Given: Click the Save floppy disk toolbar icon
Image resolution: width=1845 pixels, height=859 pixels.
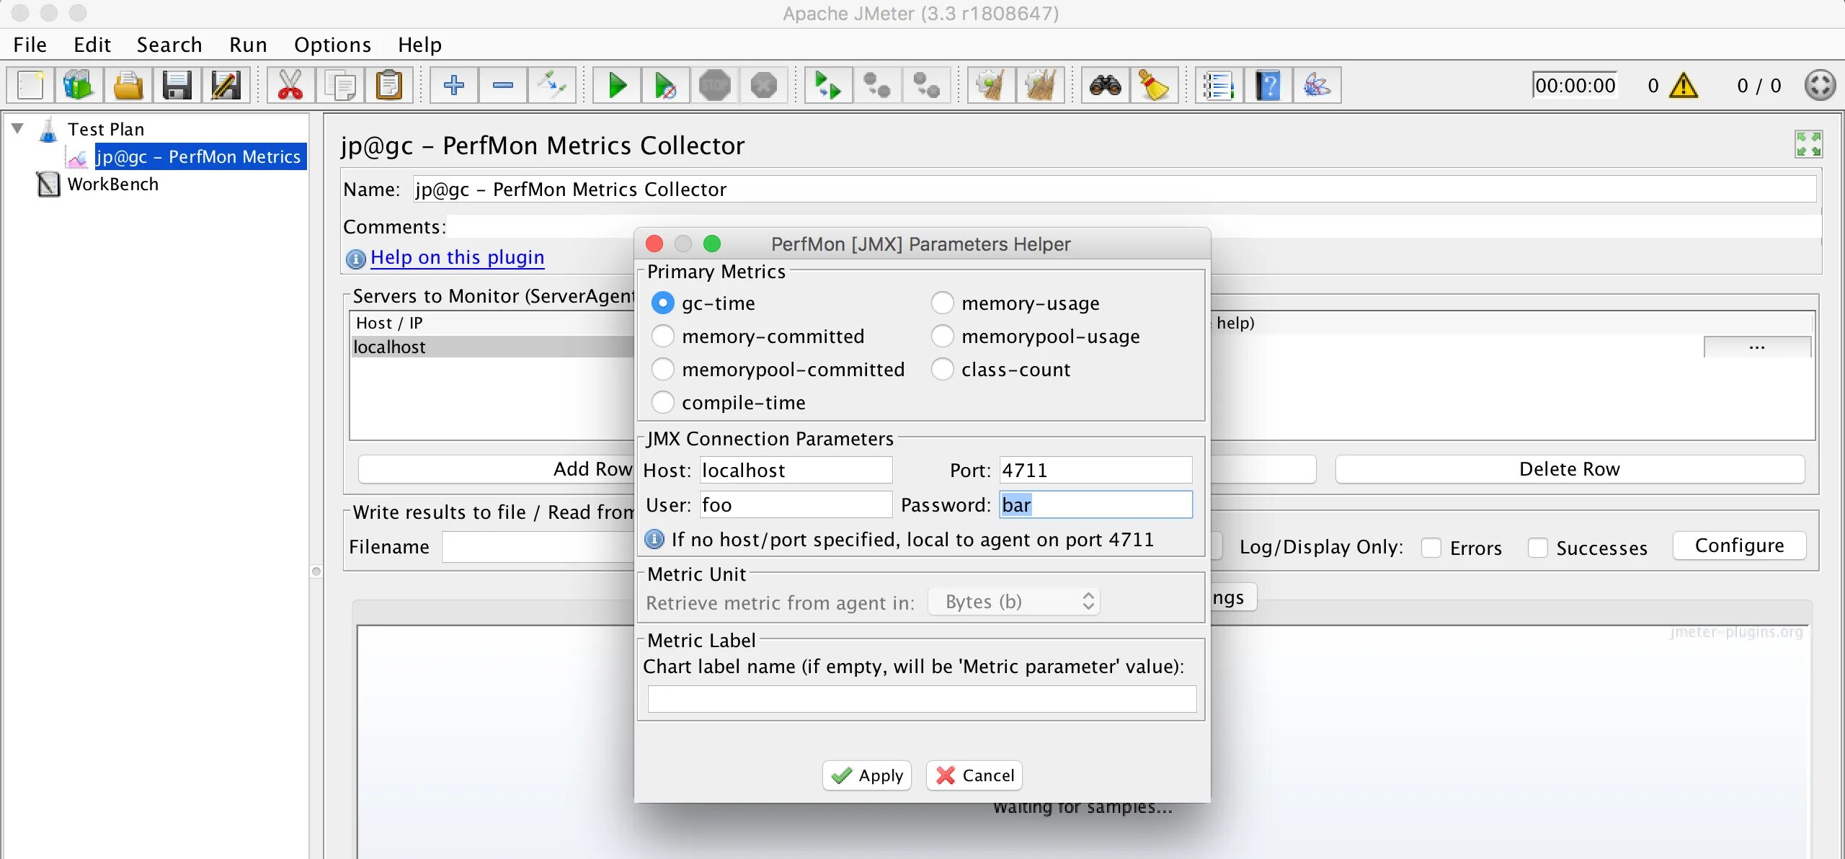Looking at the screenshot, I should pos(177,86).
